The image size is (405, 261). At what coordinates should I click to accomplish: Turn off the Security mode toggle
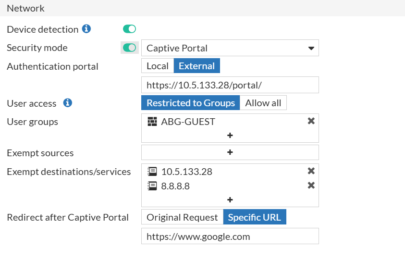coord(129,48)
